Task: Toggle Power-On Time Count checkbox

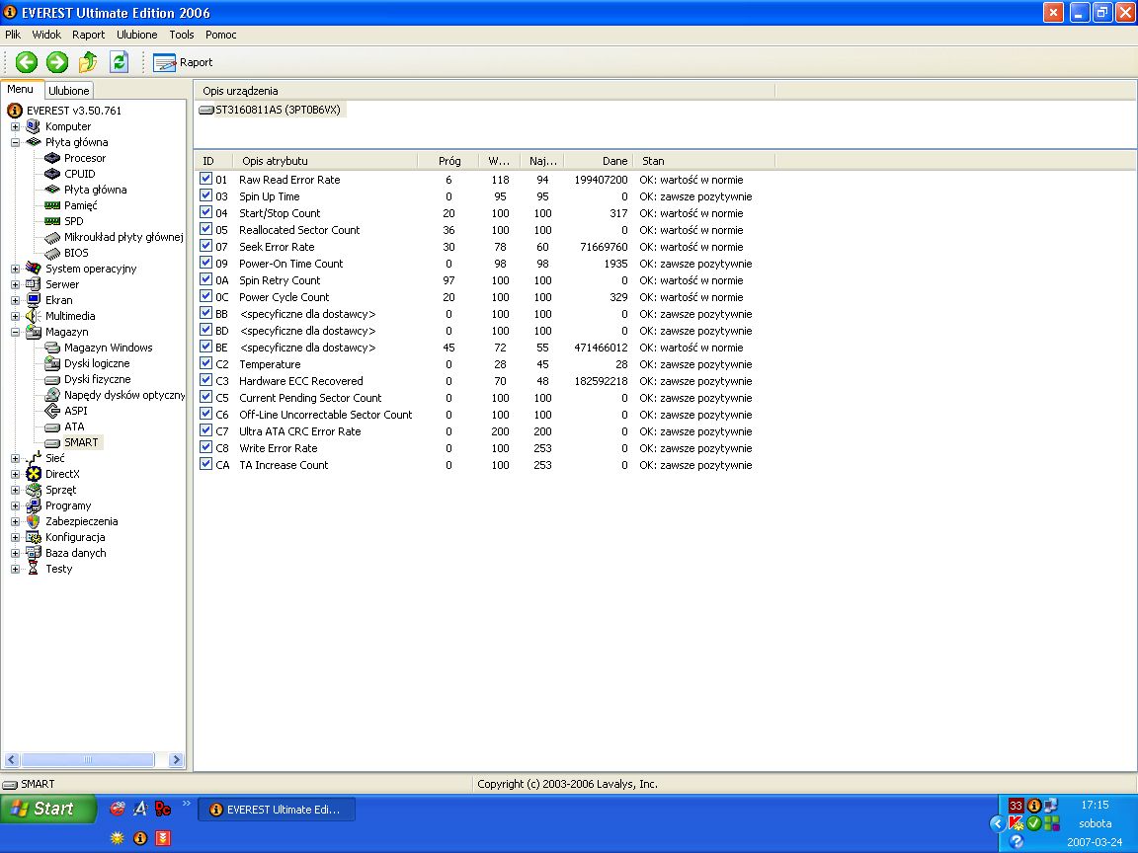Action: (x=206, y=263)
